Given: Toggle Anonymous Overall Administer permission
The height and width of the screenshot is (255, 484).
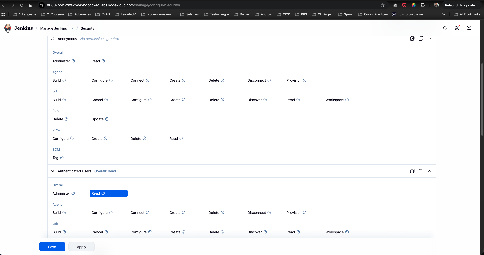Looking at the screenshot, I should (x=61, y=61).
